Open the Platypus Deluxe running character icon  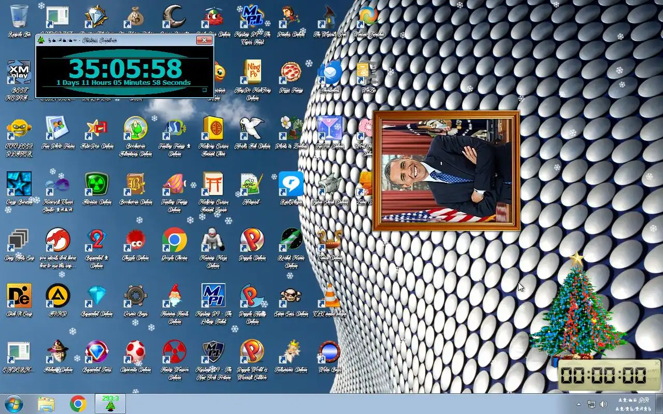click(291, 16)
